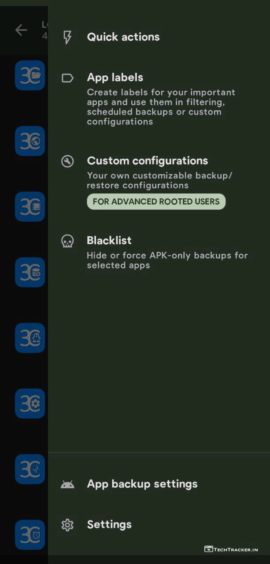
Task: Select the 3C app with alarm clock icon
Action: click(x=30, y=535)
